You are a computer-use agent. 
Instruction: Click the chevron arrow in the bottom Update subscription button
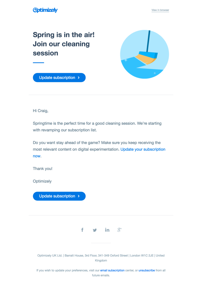79,196
